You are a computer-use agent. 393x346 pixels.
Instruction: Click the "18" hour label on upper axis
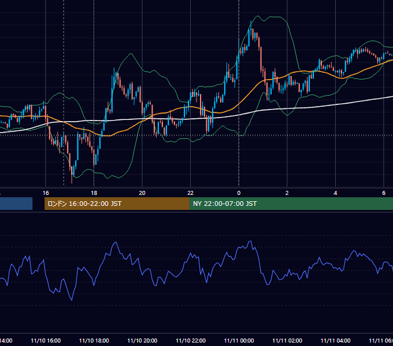click(94, 193)
